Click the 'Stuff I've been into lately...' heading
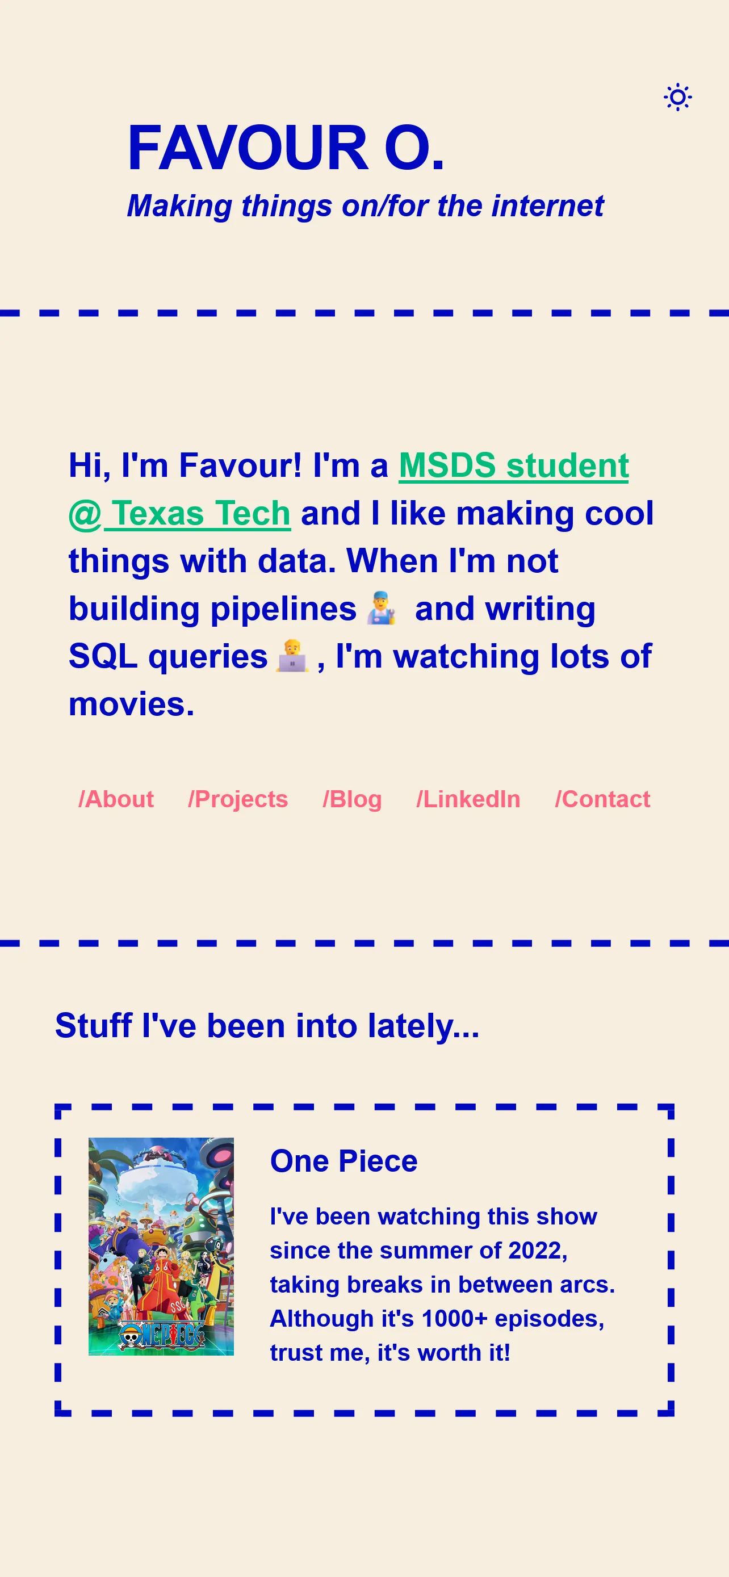The width and height of the screenshot is (729, 1577). tap(267, 1025)
